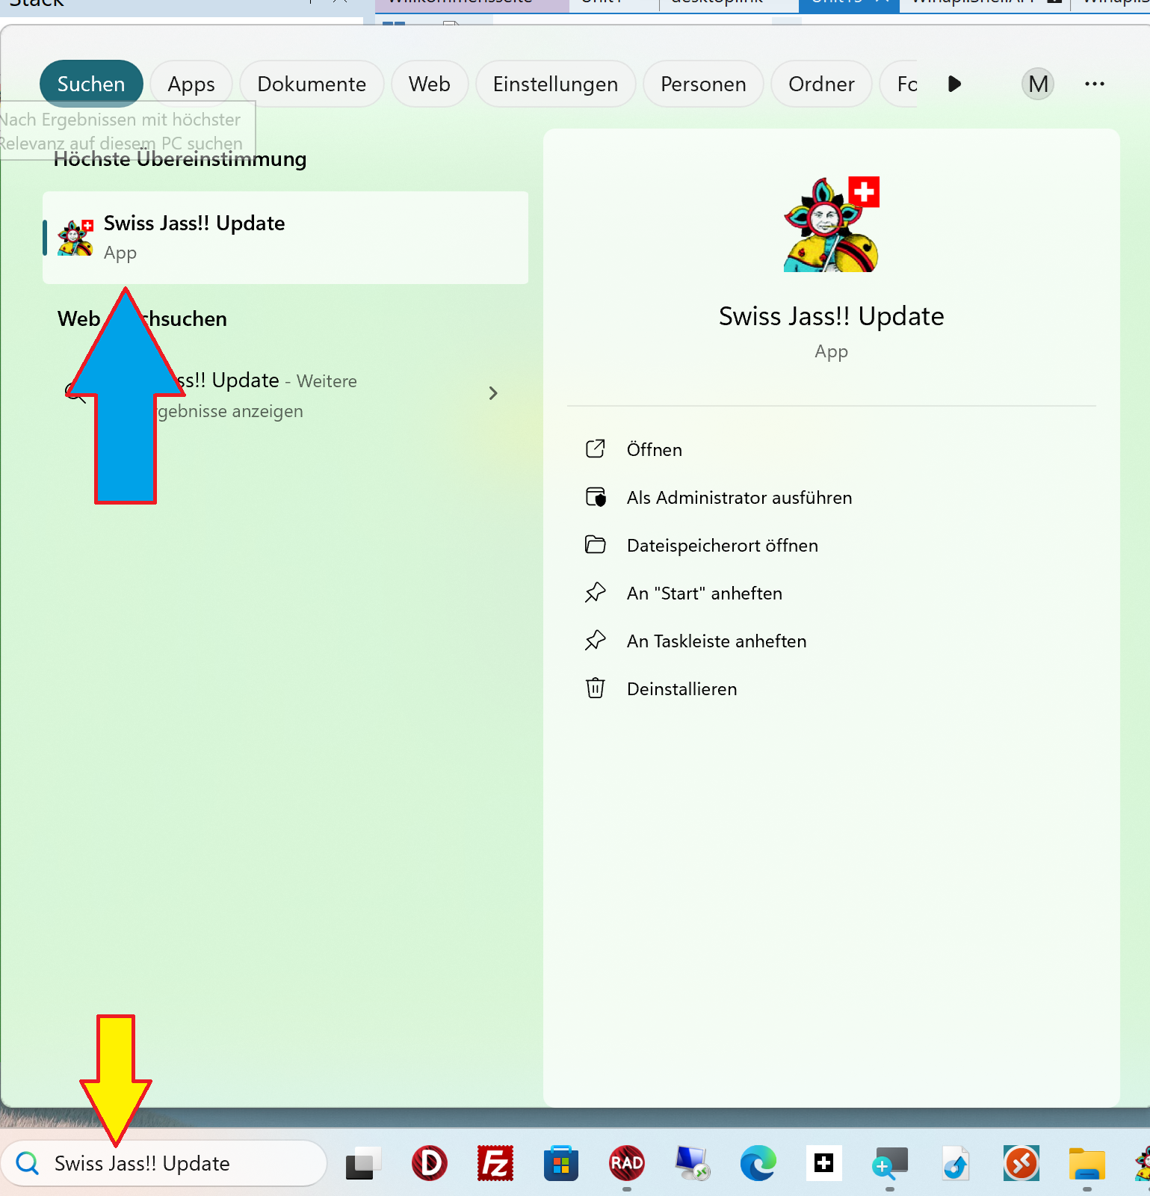This screenshot has width=1150, height=1196.
Task: Launch FileZilla from the taskbar
Action: click(495, 1163)
